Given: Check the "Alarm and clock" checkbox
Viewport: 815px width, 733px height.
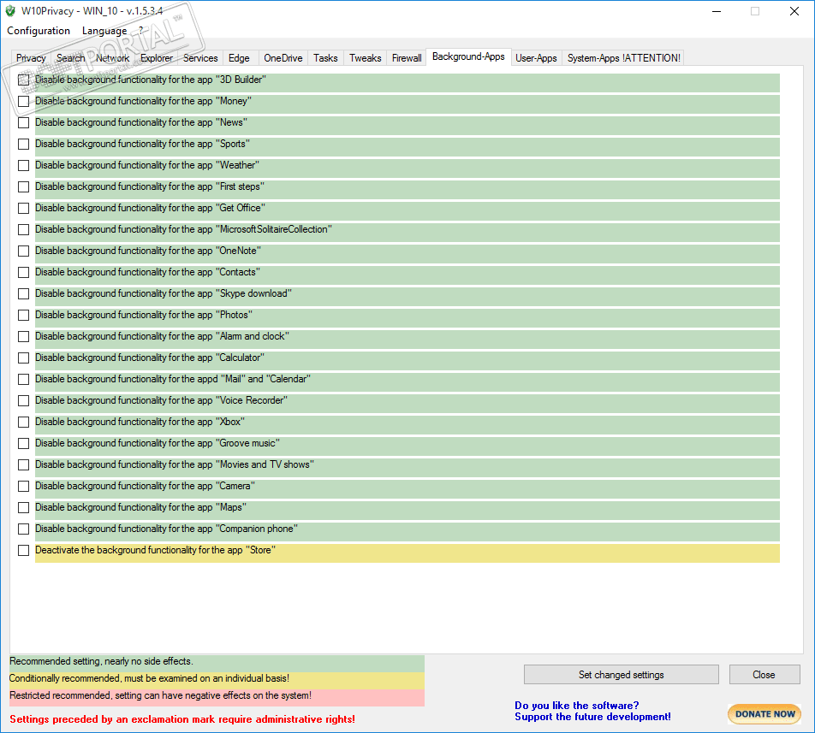Looking at the screenshot, I should point(23,336).
